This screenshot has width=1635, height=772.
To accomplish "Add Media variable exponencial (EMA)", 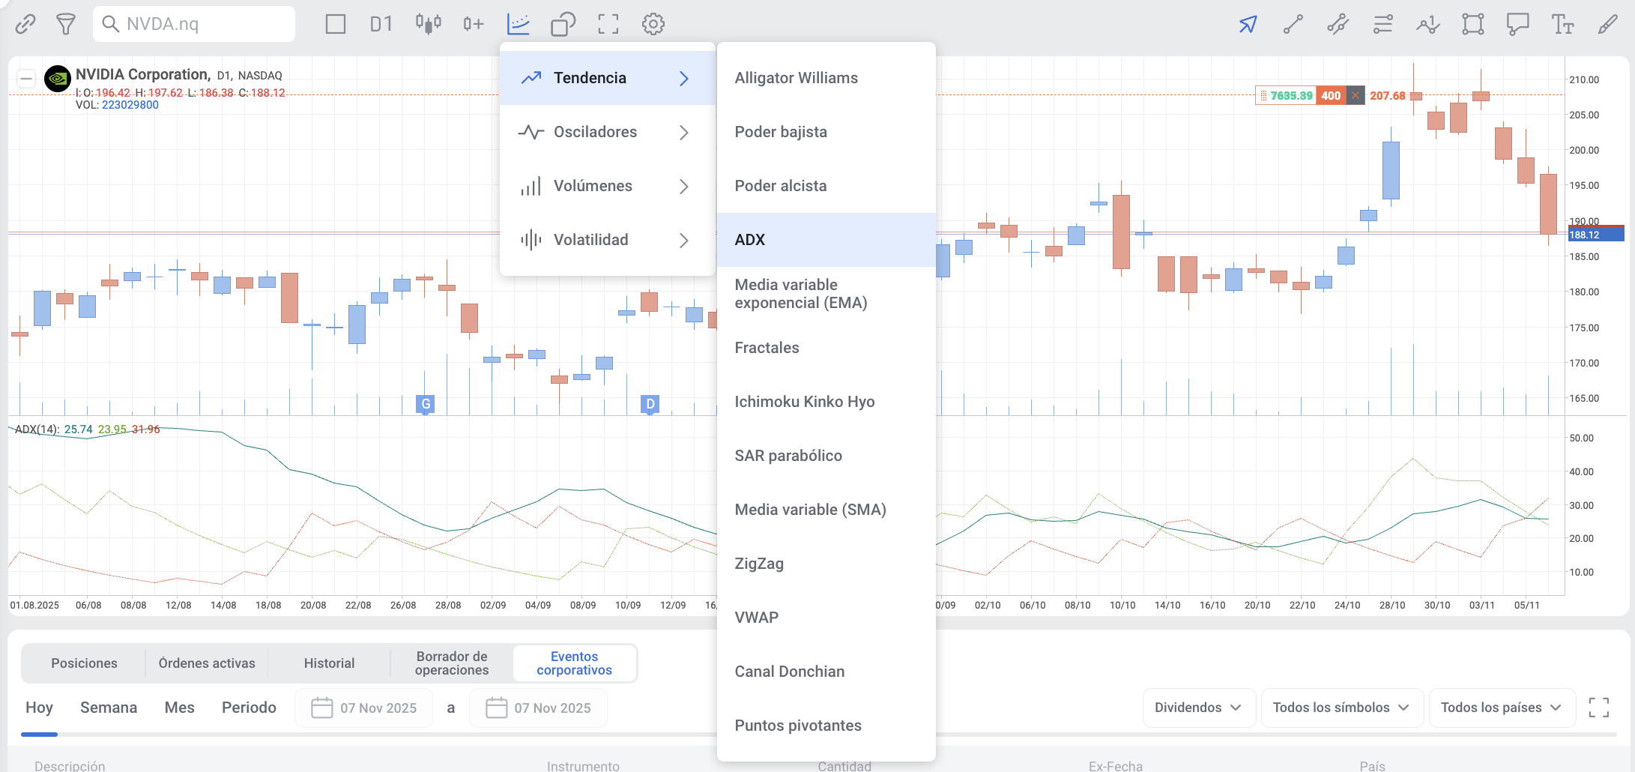I will 826,294.
